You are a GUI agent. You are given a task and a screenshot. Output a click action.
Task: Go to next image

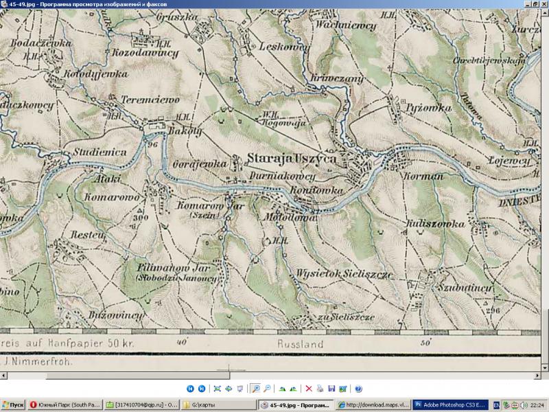tap(202, 389)
